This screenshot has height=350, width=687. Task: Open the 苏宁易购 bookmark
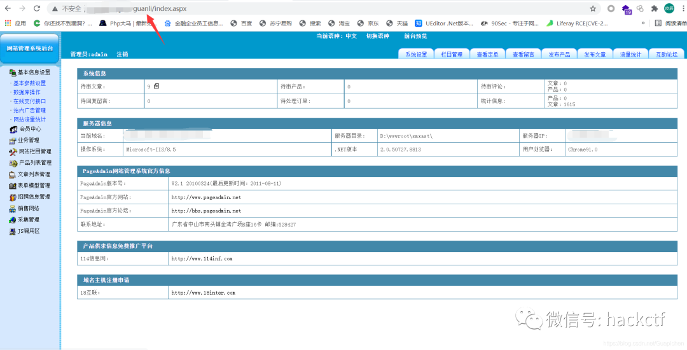(x=275, y=23)
